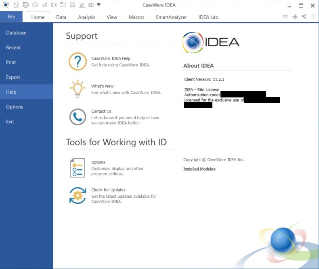Select Help in the File sidebar

(26, 92)
